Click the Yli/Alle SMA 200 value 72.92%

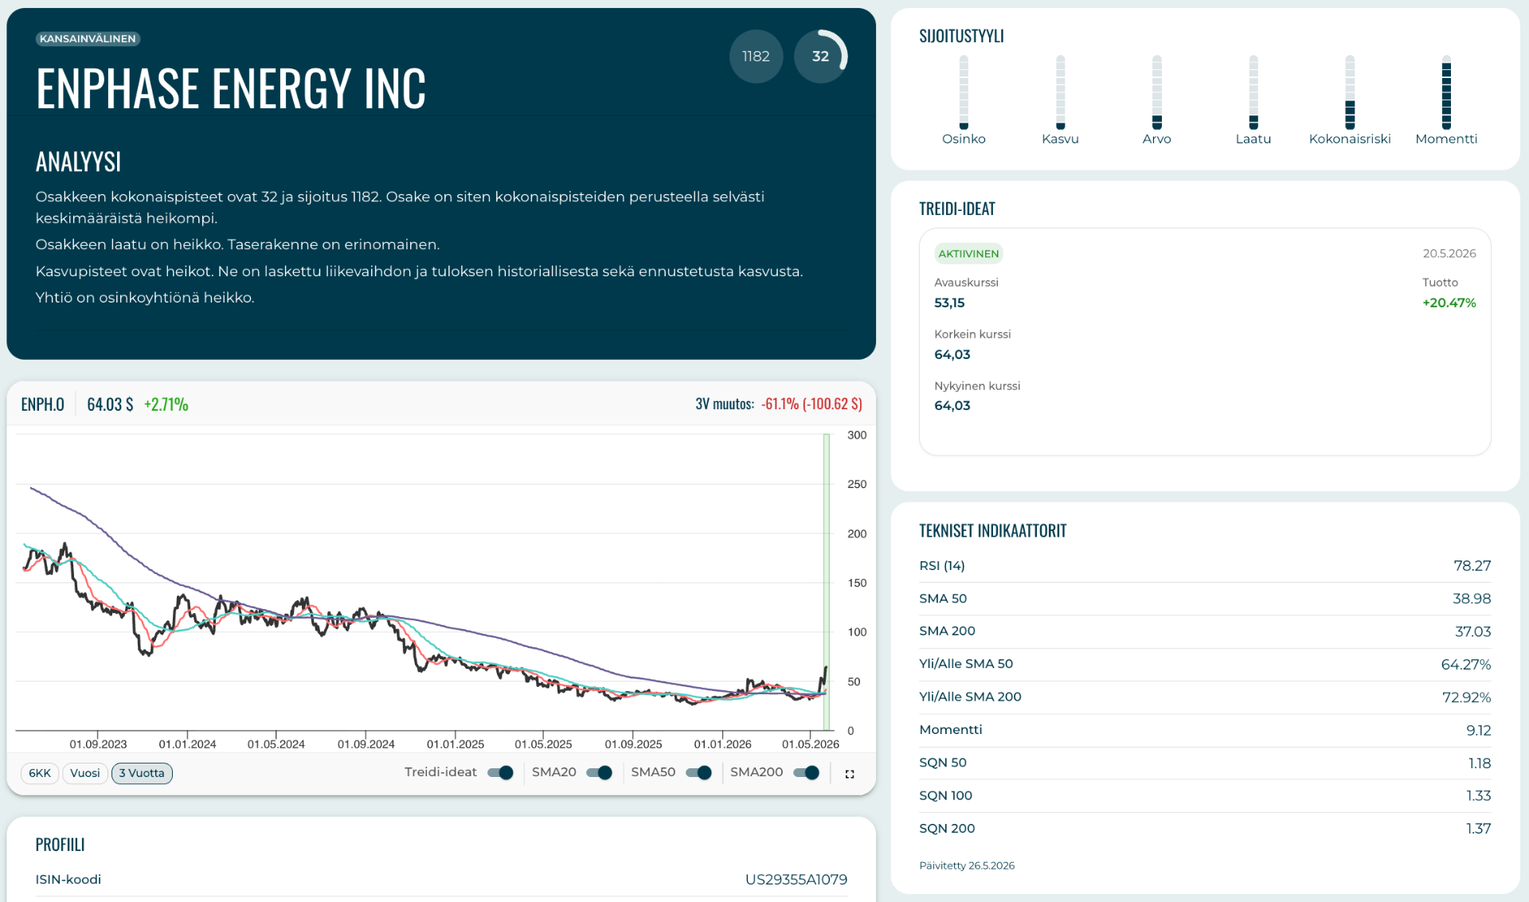tap(1467, 697)
